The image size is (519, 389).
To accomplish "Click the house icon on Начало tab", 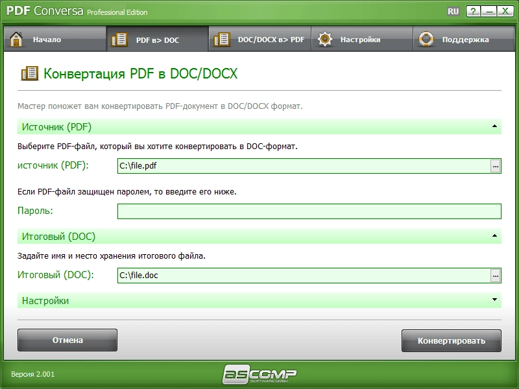I will [16, 39].
